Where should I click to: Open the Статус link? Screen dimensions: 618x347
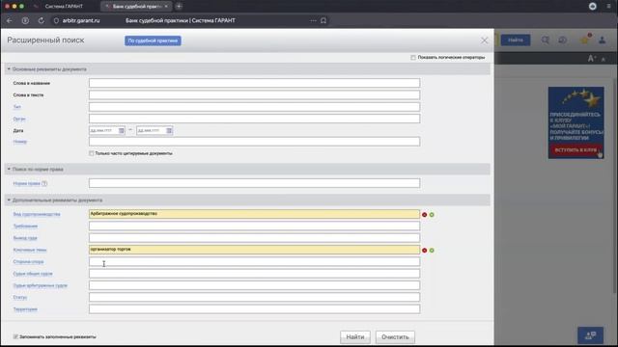pos(19,298)
